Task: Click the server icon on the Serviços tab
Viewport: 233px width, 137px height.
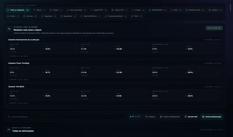Action: tap(24, 16)
